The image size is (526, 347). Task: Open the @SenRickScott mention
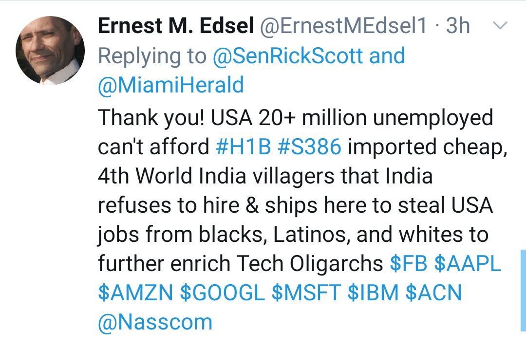288,56
